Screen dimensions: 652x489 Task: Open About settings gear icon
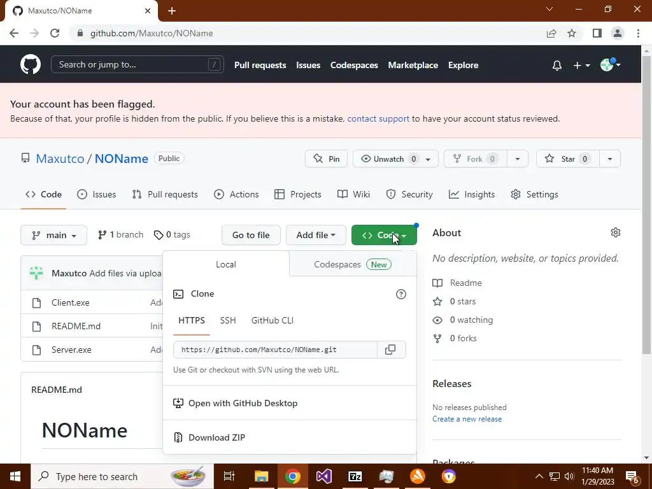616,232
